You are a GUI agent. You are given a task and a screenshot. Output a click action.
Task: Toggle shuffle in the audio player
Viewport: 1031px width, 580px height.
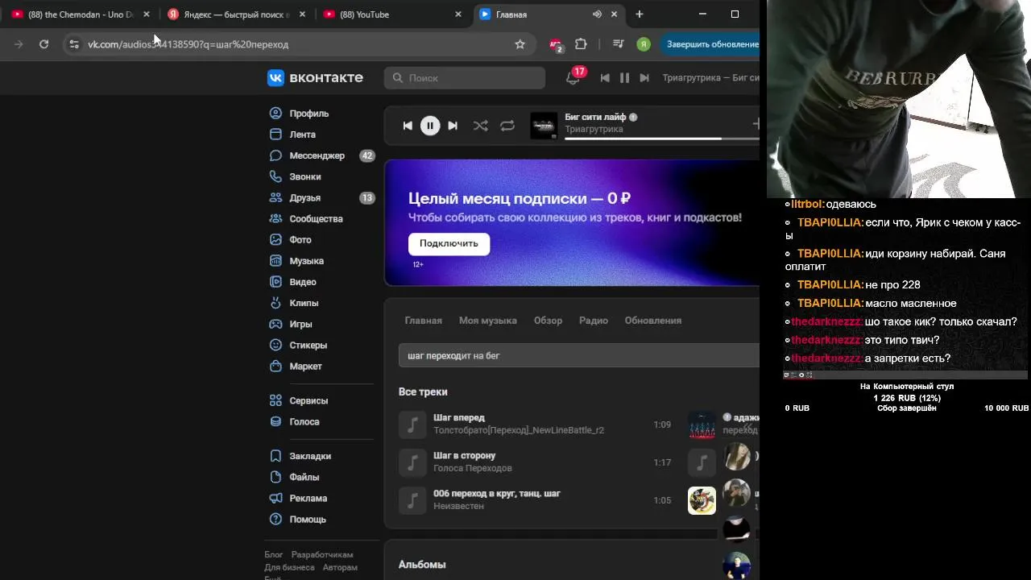(x=481, y=126)
